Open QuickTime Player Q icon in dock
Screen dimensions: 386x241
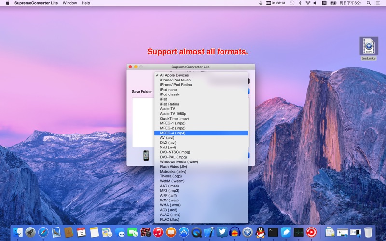point(196,232)
